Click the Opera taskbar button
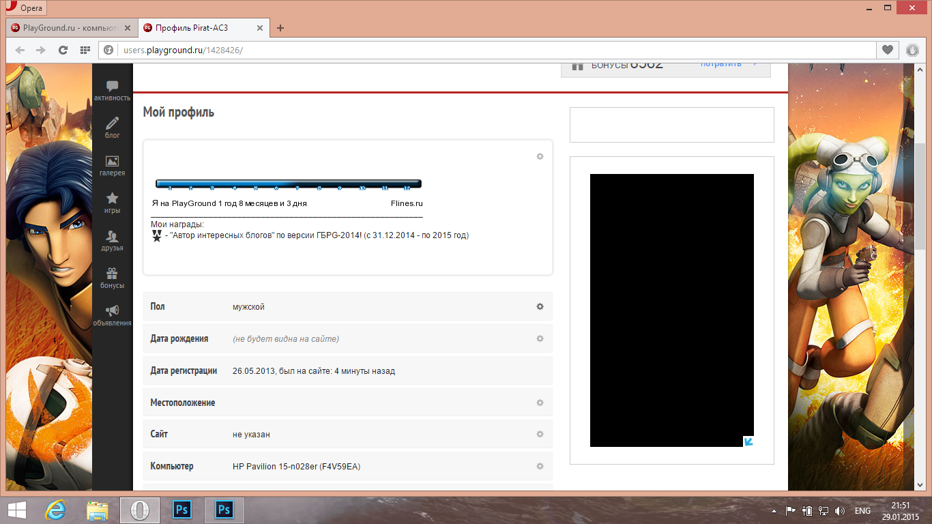 [140, 510]
